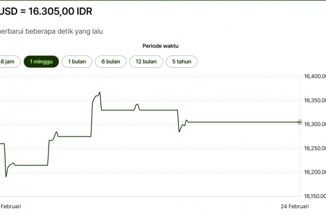Click the chart line's highest peak
Image resolution: width=326 pixels, height=214 pixels.
point(100,92)
